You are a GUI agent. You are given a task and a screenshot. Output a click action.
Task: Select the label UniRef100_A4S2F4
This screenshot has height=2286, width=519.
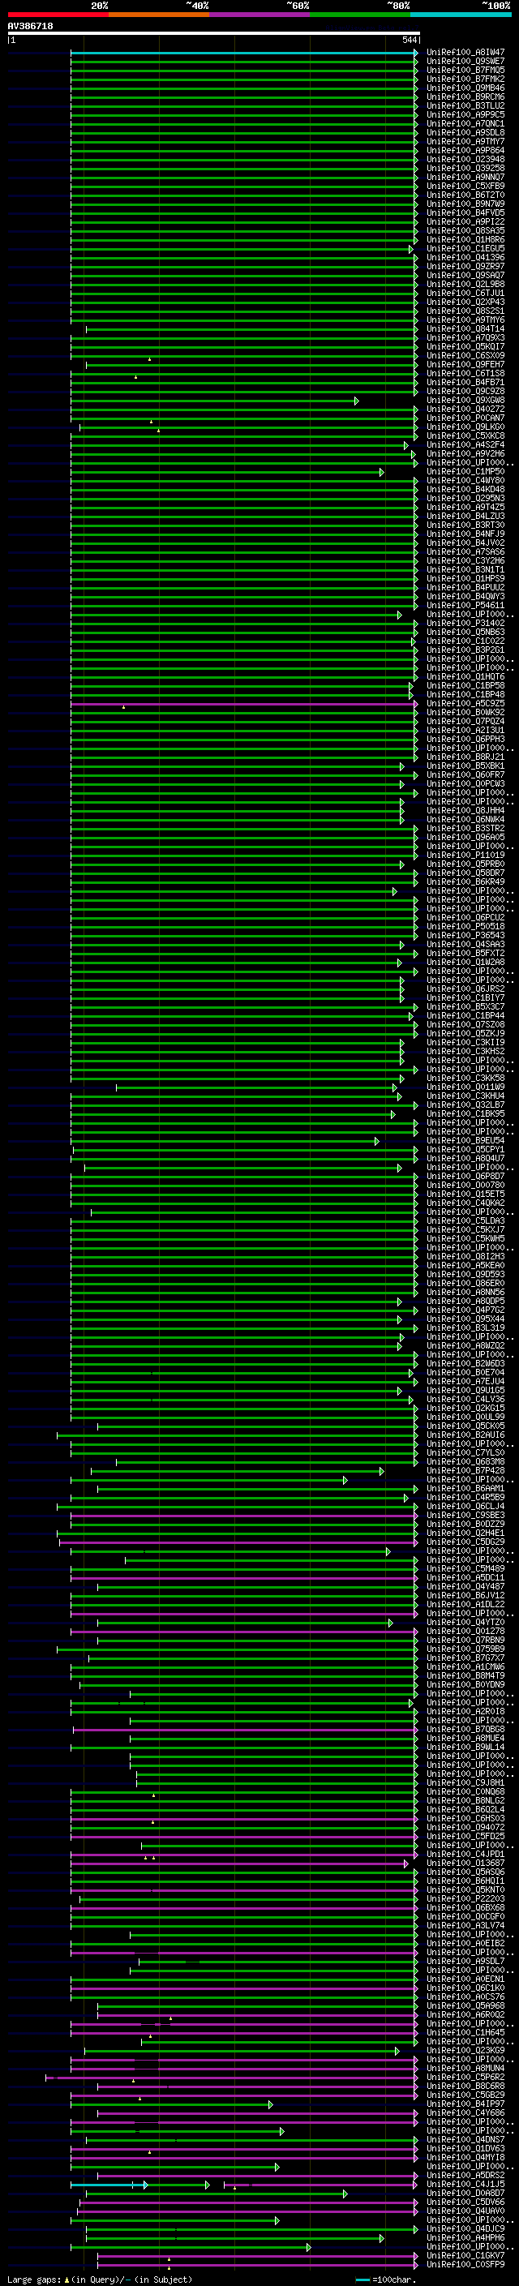465,444
